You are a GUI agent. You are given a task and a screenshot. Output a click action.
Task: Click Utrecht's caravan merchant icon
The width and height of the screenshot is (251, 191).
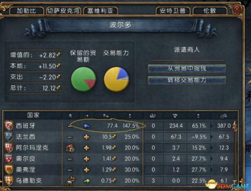point(71,181)
